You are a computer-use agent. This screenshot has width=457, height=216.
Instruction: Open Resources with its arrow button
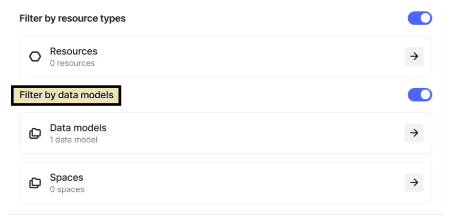[414, 57]
